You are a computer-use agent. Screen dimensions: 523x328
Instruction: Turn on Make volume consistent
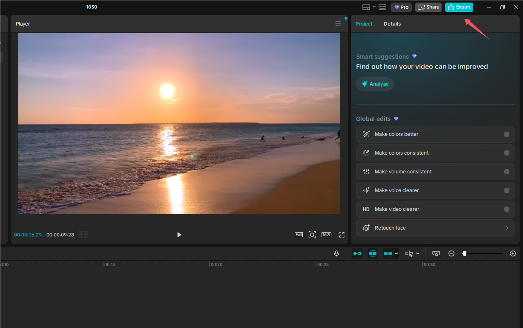pyautogui.click(x=506, y=171)
